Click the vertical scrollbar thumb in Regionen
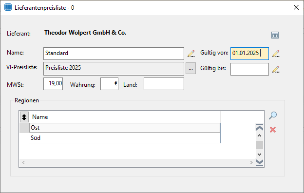 [x=259, y=145]
